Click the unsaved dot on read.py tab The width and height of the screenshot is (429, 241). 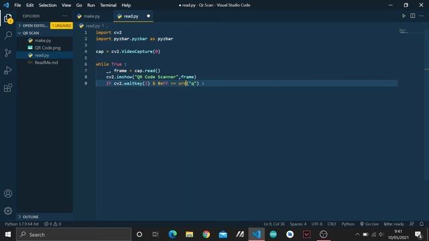(148, 16)
